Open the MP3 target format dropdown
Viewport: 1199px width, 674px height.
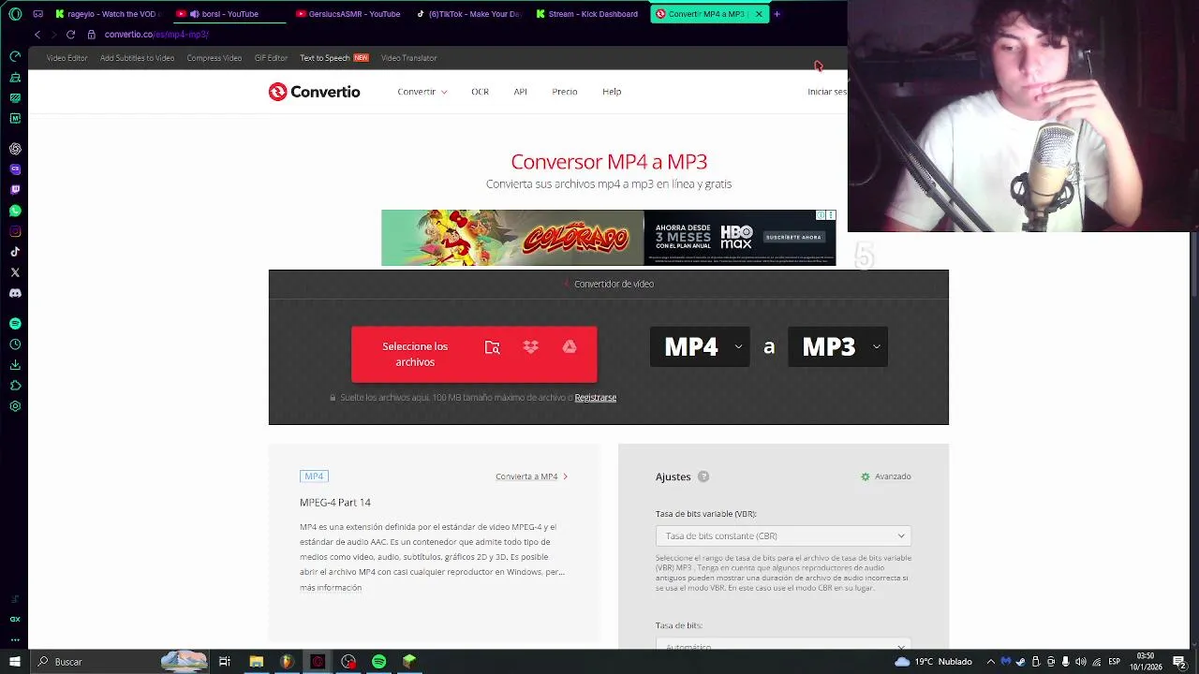click(837, 347)
